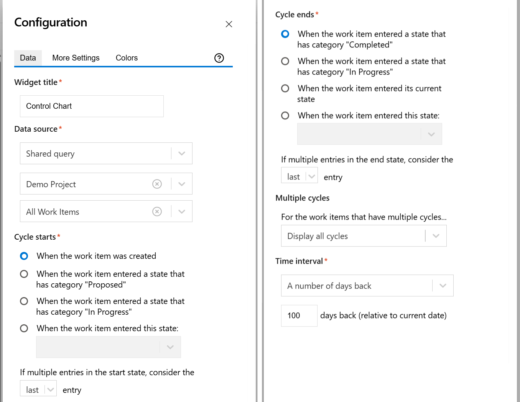Screen dimensions: 520x402
Task: Select cycle ends when item entered current state
Action: [285, 88]
